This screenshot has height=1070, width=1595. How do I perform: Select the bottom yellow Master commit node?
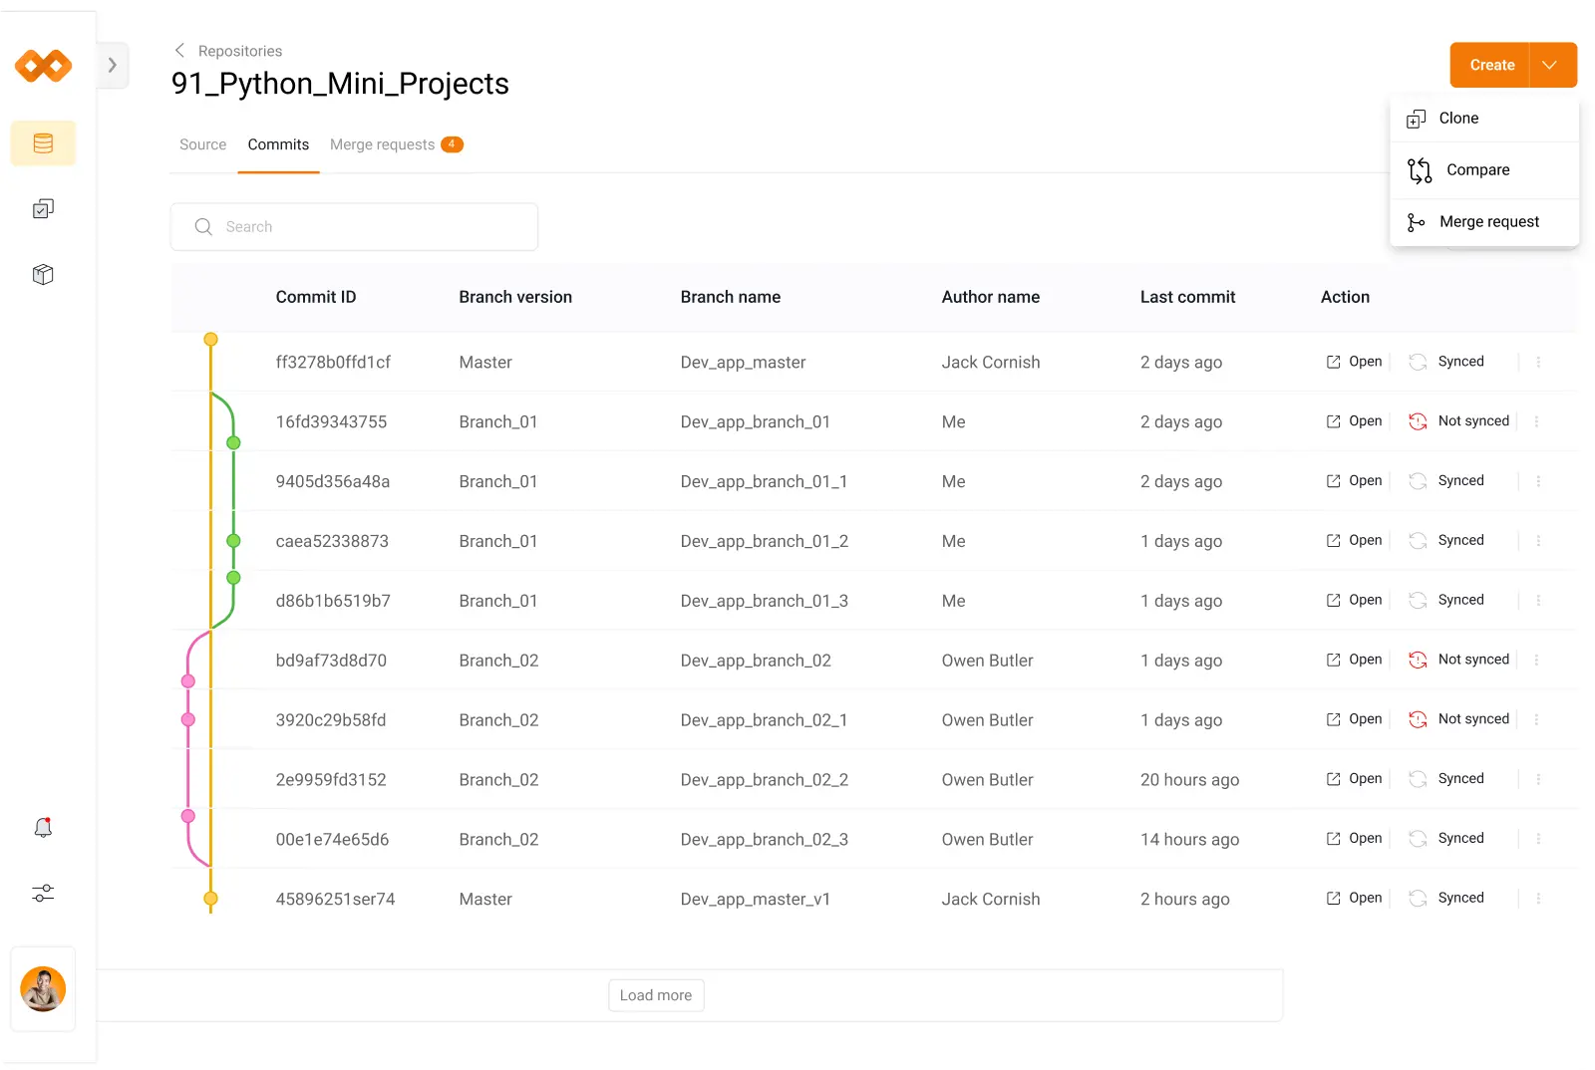210,899
